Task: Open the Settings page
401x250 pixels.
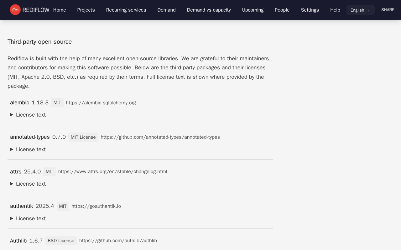Action: click(x=310, y=10)
